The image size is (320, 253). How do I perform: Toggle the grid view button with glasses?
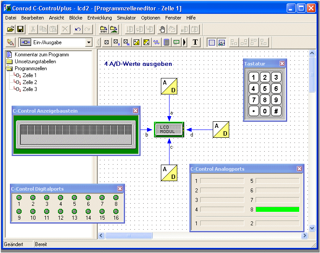[222, 42]
